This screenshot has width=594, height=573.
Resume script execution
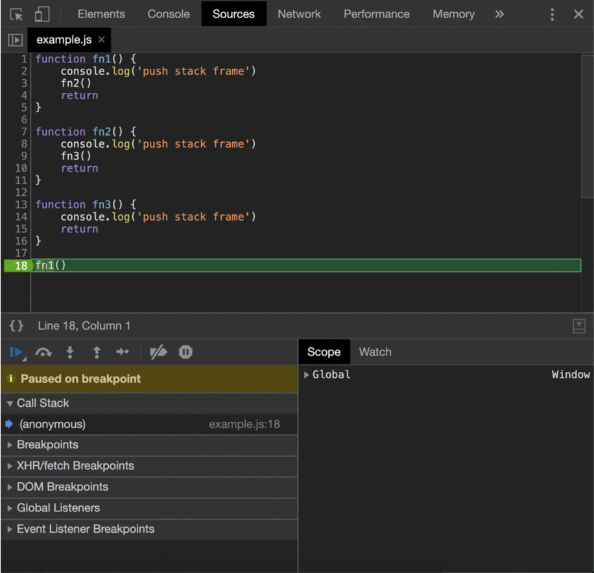tap(16, 352)
